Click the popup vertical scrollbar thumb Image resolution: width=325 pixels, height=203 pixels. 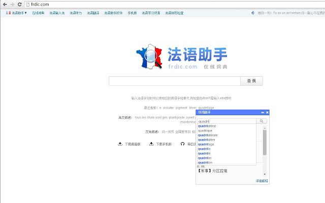coord(265,143)
